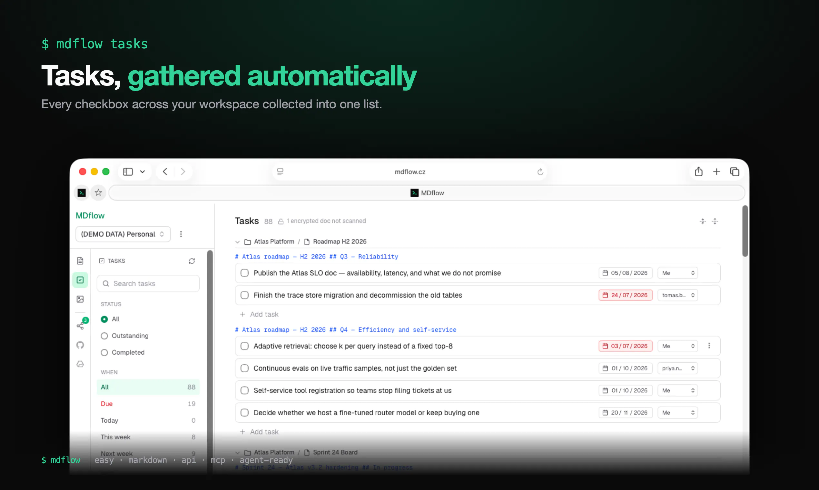Screen dimensions: 819x490
Task: Select the Due filter
Action: (x=148, y=404)
